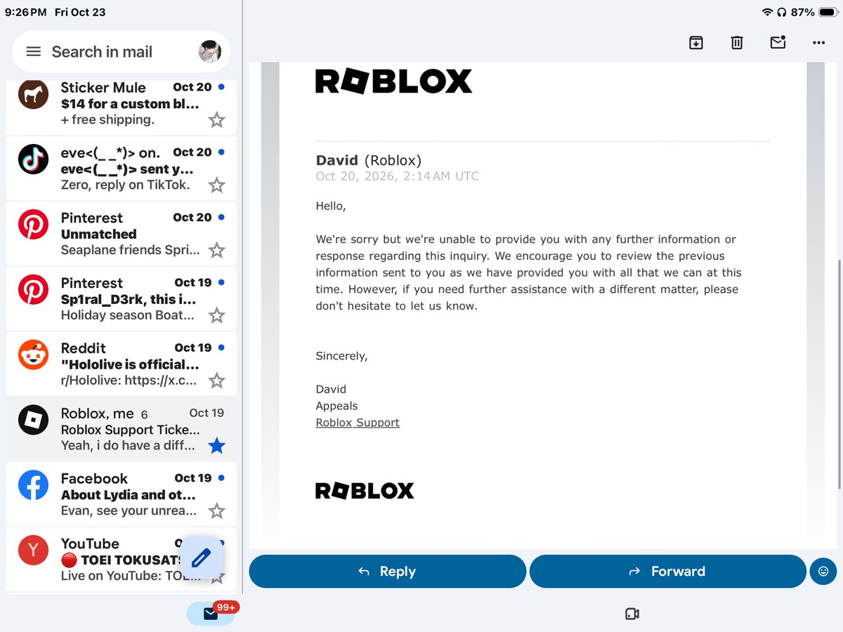Open Reddit Hololive is official email
Image resolution: width=843 pixels, height=632 pixels.
pos(121,364)
